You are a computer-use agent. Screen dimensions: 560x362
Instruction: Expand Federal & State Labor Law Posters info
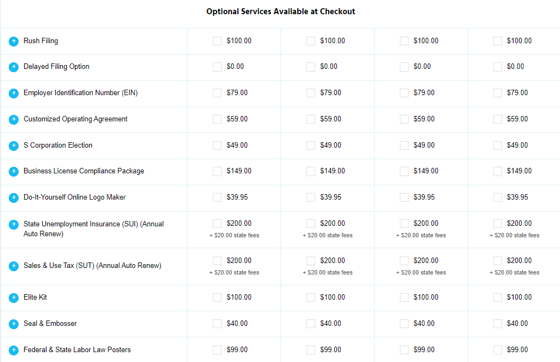pos(14,350)
